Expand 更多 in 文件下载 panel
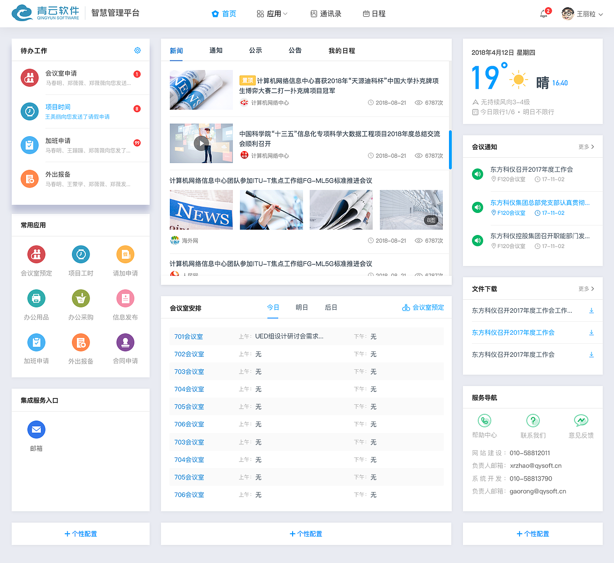 (x=586, y=289)
